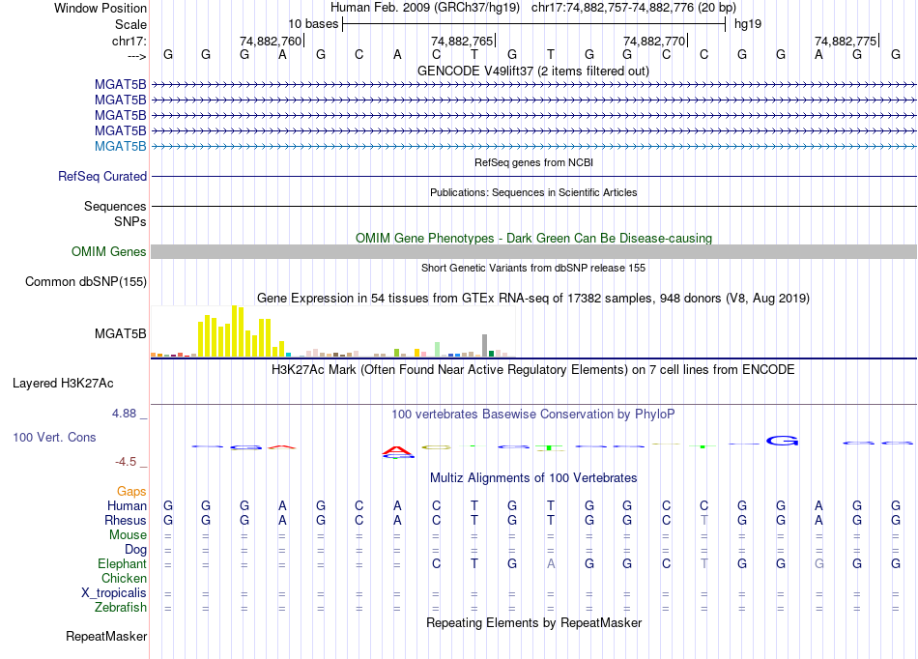Click the faded T base in Rhesus row
Viewport: 918px width, 659px height.
coord(703,520)
